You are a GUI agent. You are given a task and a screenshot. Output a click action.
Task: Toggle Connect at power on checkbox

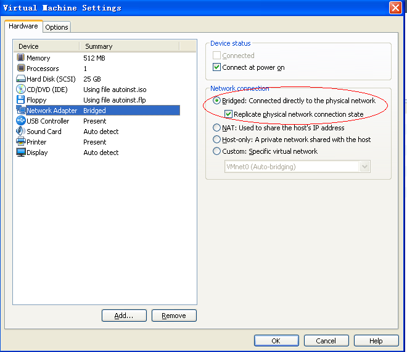click(x=216, y=67)
